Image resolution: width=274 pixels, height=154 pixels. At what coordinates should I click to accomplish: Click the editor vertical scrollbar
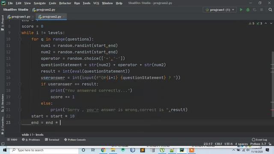[x=273, y=84]
